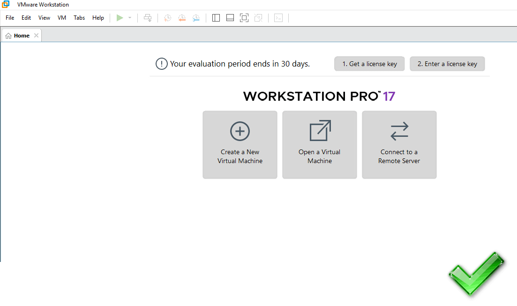The width and height of the screenshot is (517, 306).
Task: Click the Enter a license key button
Action: [447, 64]
